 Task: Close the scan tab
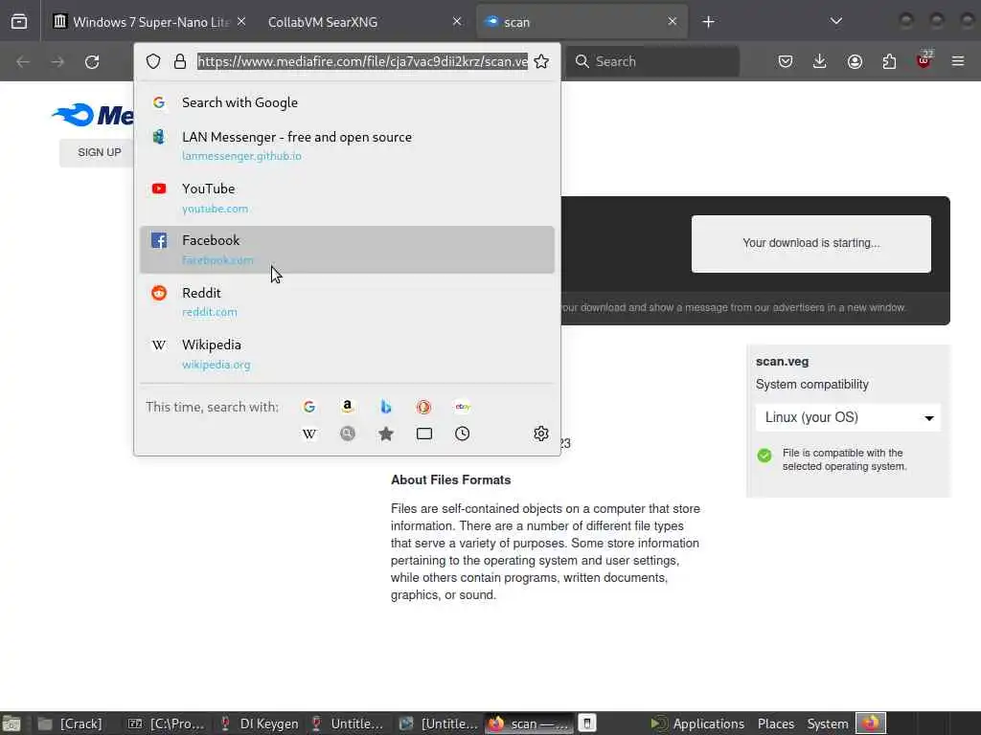[x=672, y=22]
